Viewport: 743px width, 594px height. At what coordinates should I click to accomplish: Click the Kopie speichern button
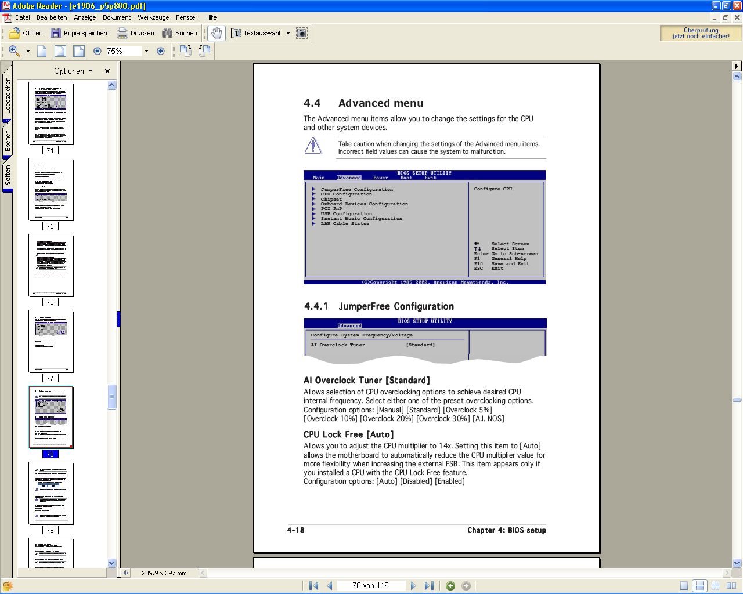point(80,33)
